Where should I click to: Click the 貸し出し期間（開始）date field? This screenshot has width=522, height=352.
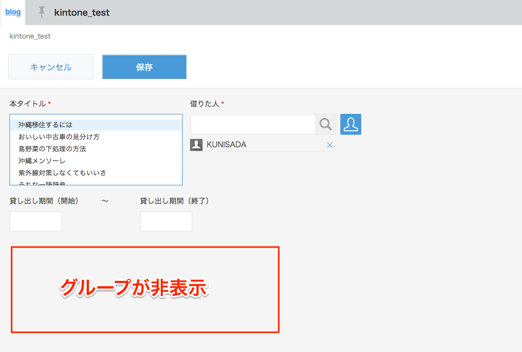tap(35, 221)
